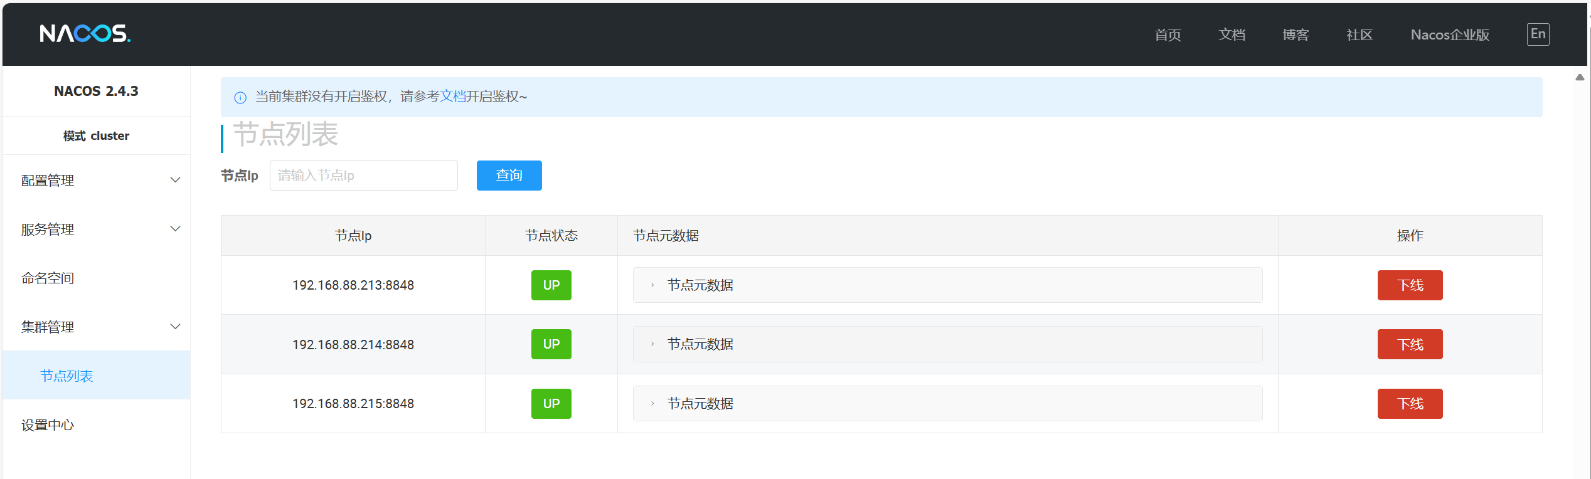This screenshot has height=479, width=1591.
Task: Click the 节点元数据 column header
Action: (948, 236)
